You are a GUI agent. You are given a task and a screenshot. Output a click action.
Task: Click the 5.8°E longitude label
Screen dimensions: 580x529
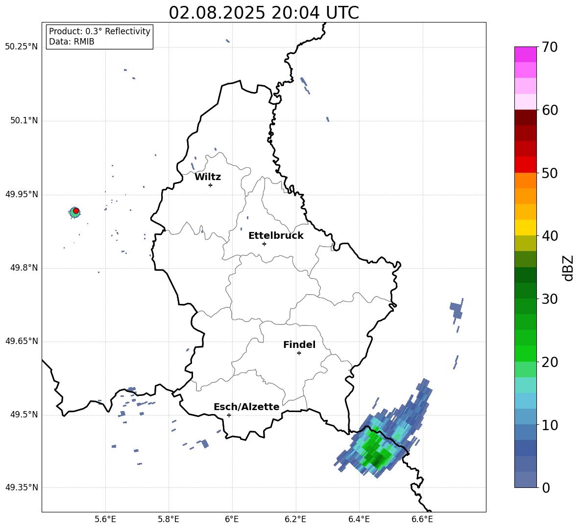169,519
